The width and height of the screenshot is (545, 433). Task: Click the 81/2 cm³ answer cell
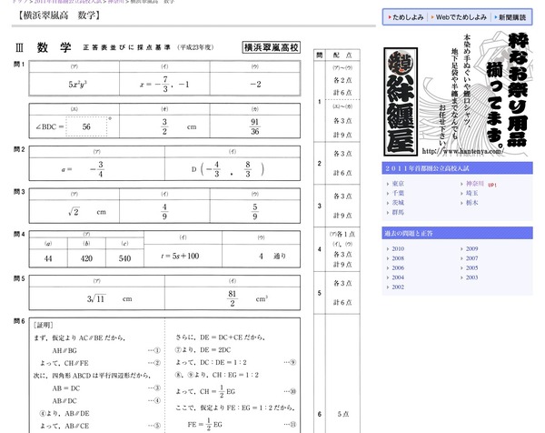(233, 298)
